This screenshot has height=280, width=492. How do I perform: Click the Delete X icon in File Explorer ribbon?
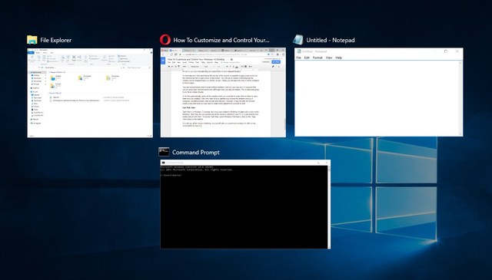tap(74, 57)
